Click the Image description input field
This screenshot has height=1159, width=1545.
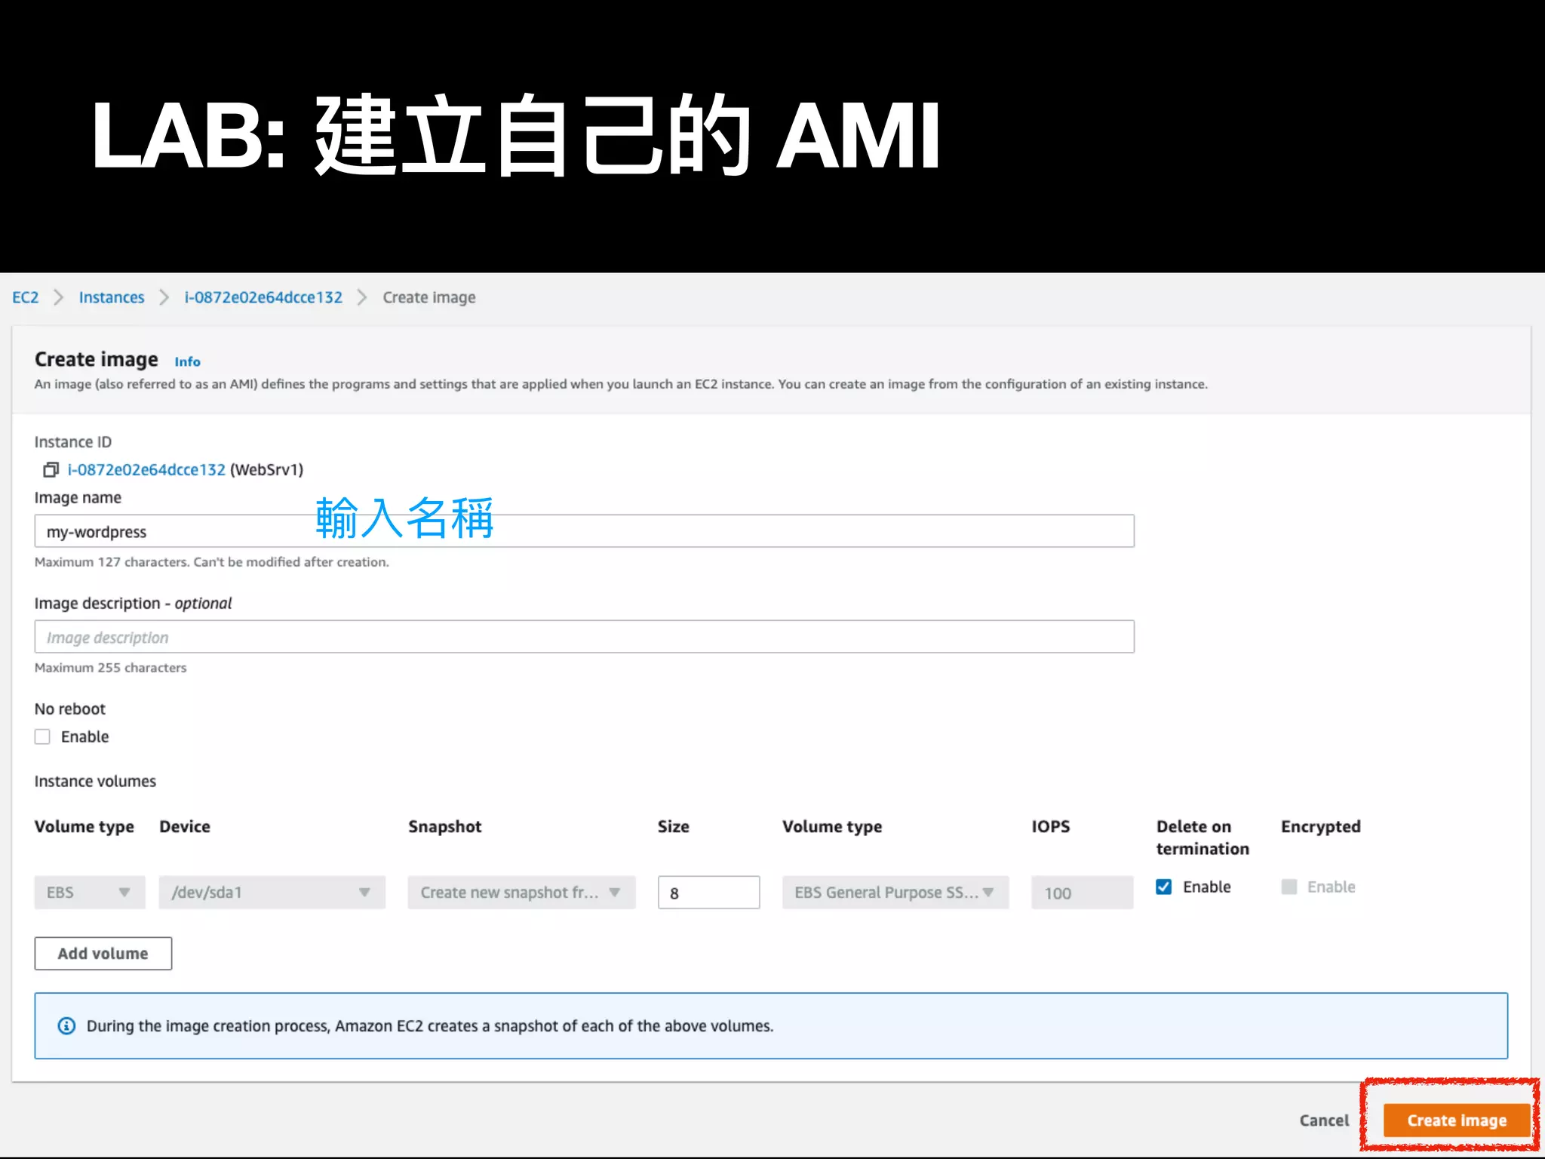pyautogui.click(x=584, y=637)
